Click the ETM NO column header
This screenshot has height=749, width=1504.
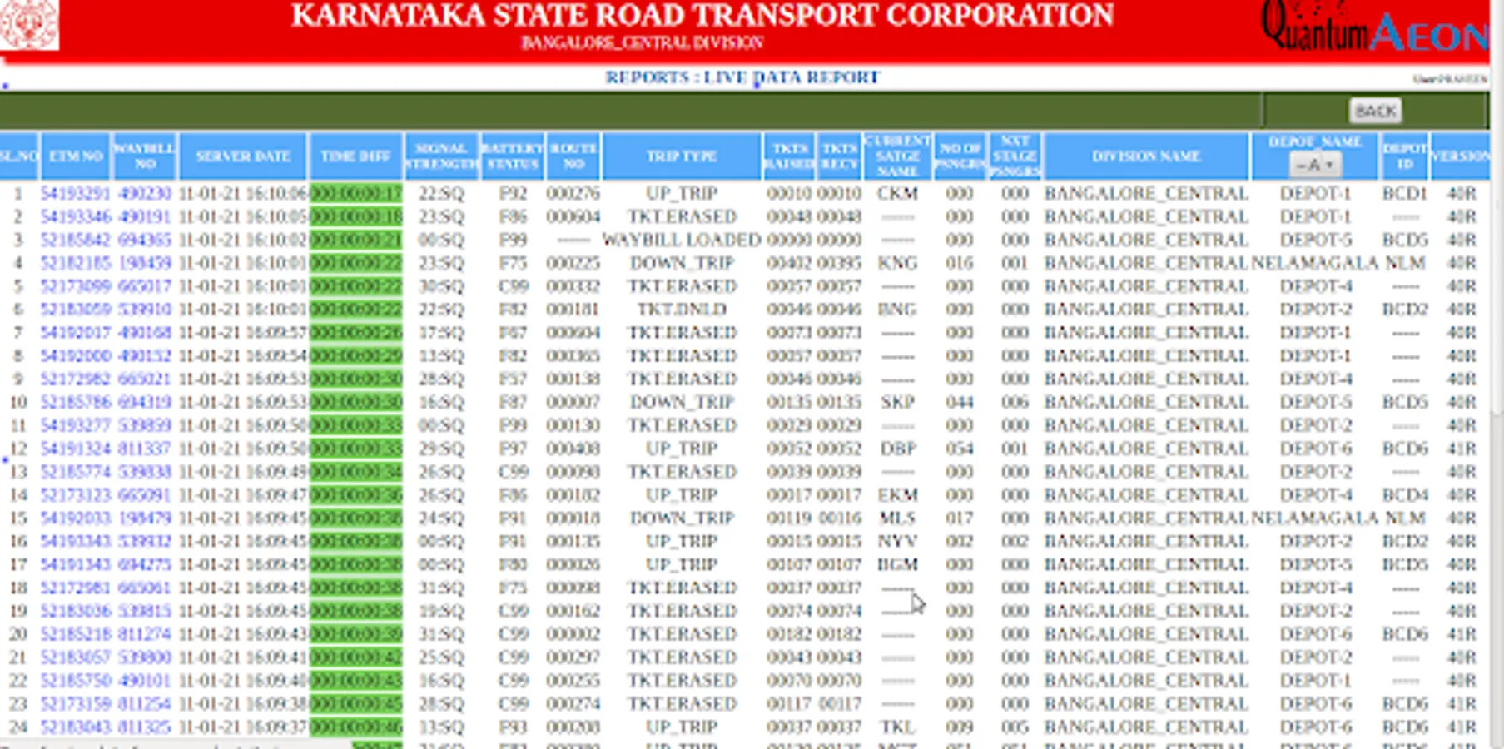point(75,156)
